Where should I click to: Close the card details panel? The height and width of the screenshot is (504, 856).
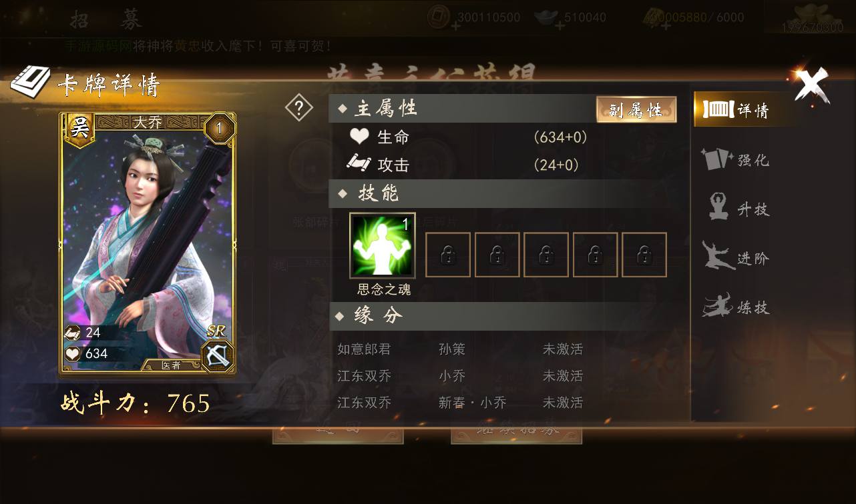pyautogui.click(x=811, y=84)
